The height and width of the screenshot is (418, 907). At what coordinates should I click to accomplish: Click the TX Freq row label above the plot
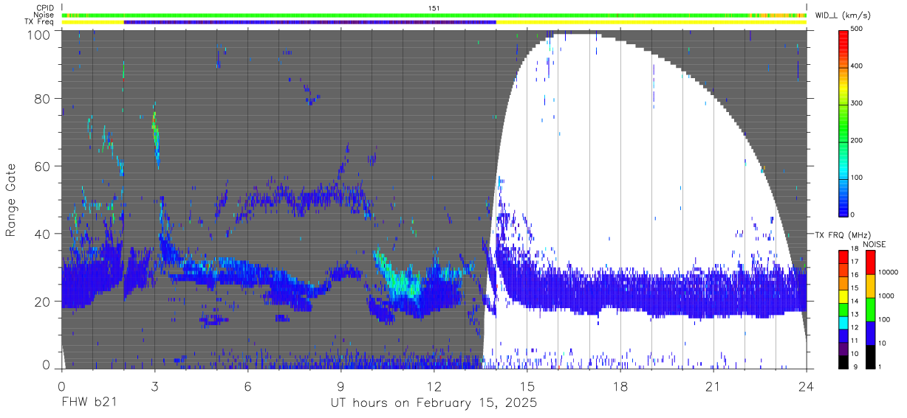(40, 21)
